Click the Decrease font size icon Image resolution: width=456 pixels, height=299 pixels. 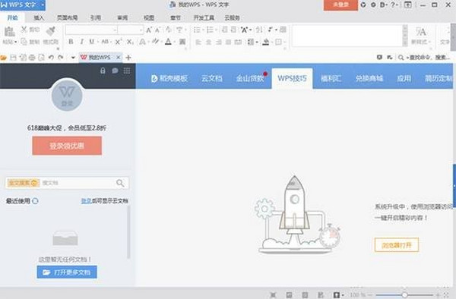157,30
